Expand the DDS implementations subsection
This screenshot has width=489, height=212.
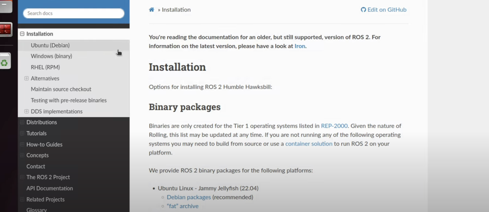pyautogui.click(x=26, y=111)
